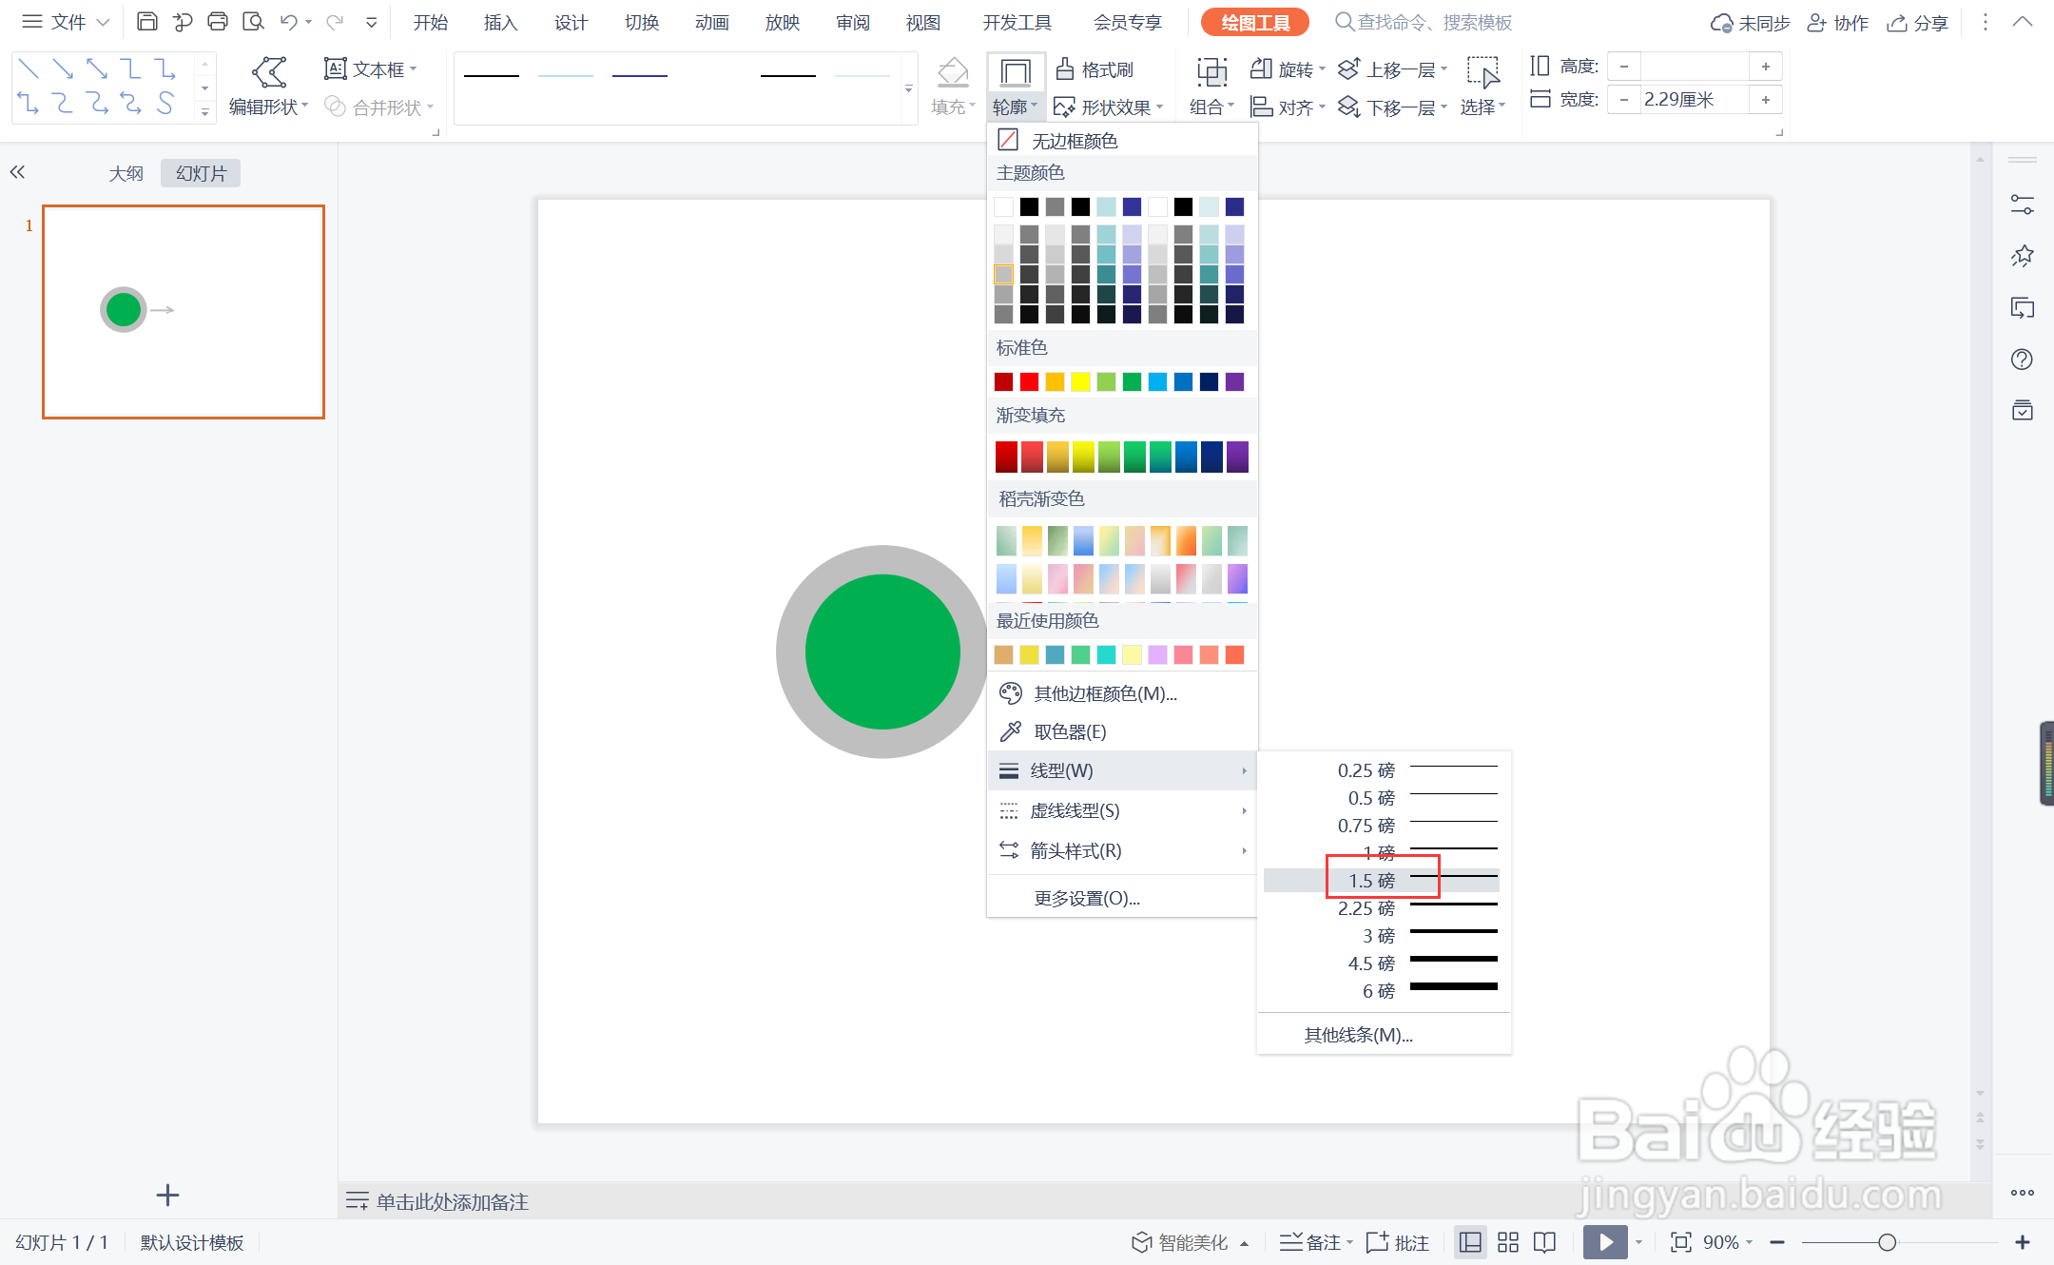Open 形状效果 shape effects

(x=1108, y=107)
